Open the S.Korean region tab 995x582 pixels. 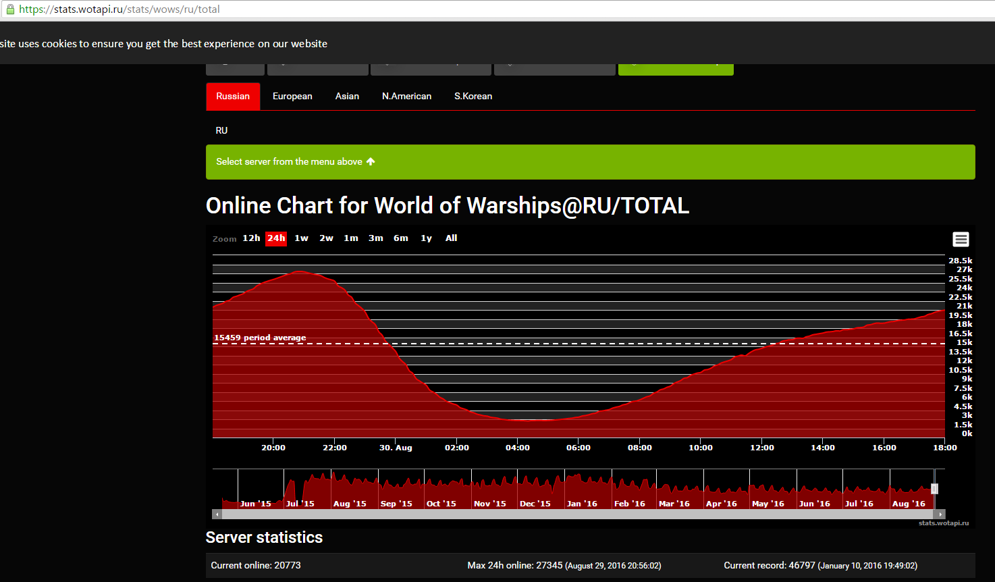tap(473, 97)
